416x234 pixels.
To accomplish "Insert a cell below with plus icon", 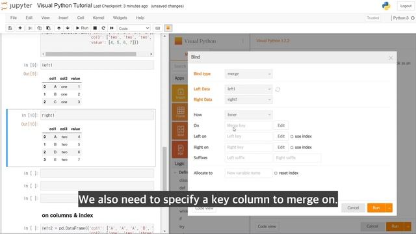I will pos(20,28).
